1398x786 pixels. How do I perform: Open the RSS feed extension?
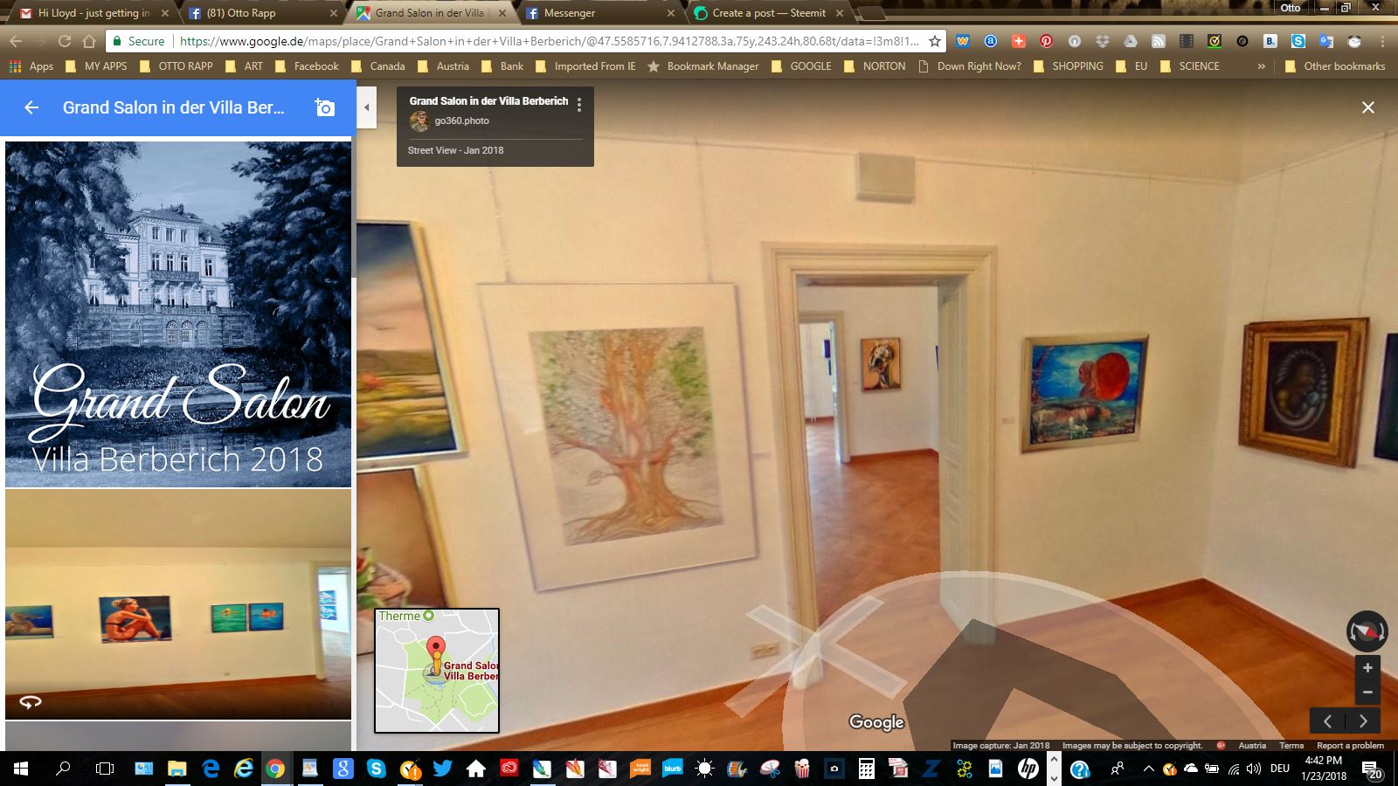tap(1158, 41)
